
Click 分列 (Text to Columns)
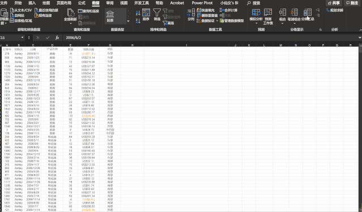(191, 15)
